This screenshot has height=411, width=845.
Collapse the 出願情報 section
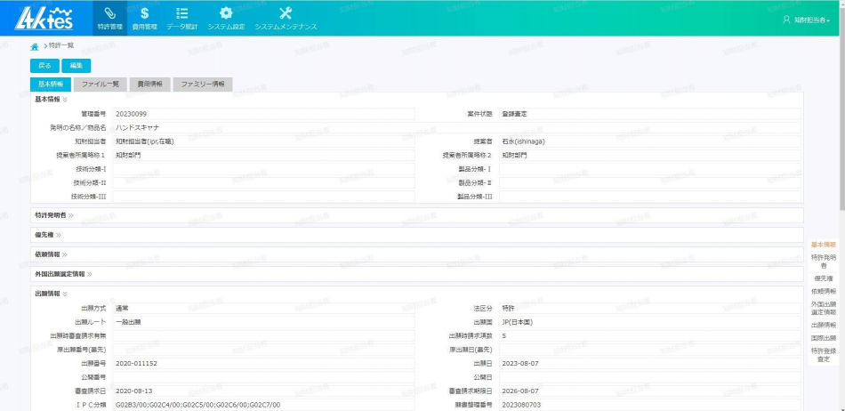(51, 294)
